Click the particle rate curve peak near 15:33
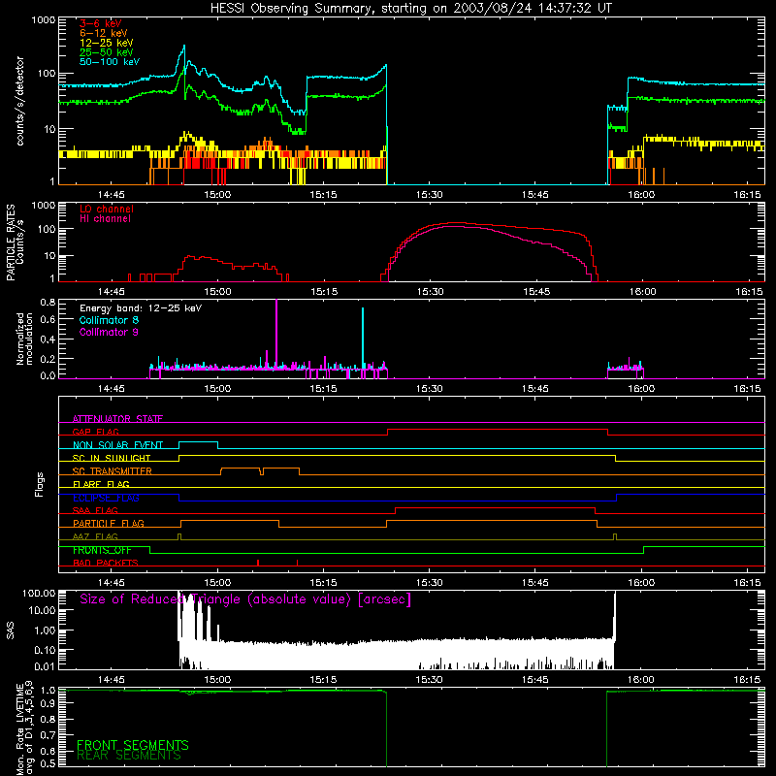Viewport: 776px width, 776px height. coord(455,223)
